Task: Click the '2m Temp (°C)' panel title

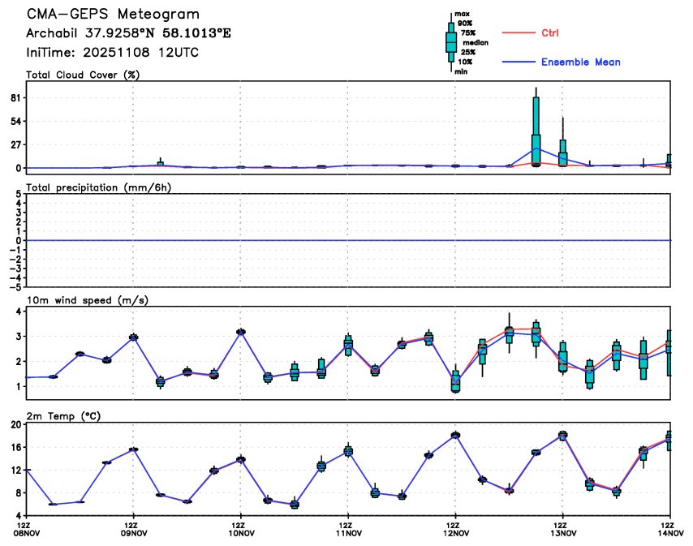Action: [63, 416]
